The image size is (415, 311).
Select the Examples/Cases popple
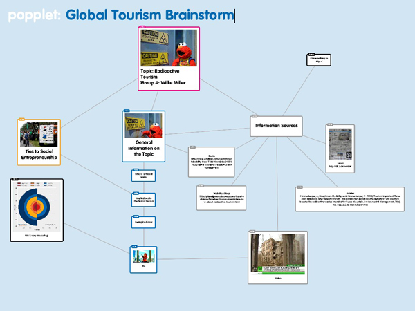[144, 222]
